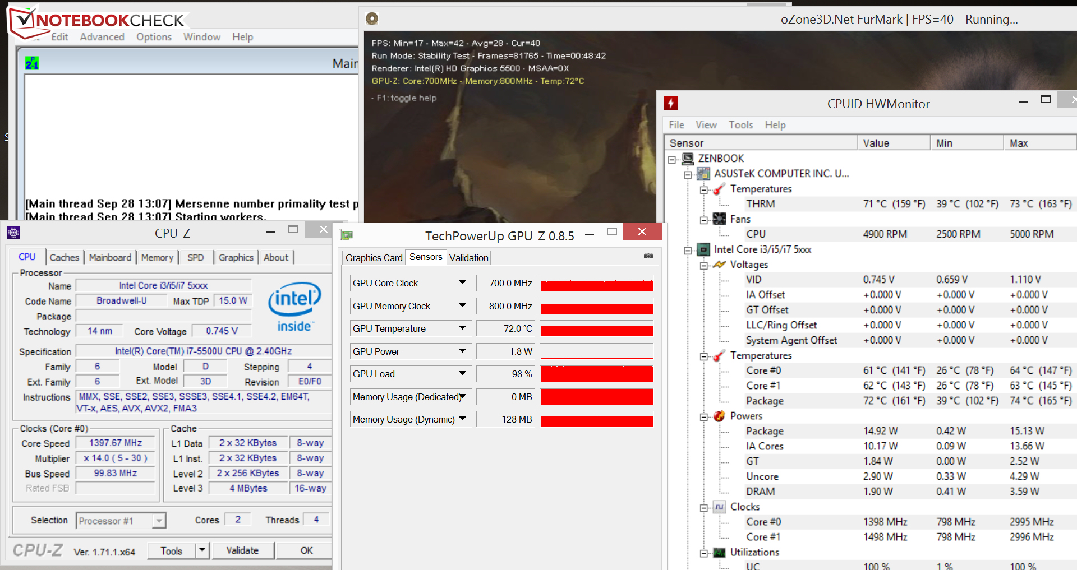Click the GPU Load red history graph
The width and height of the screenshot is (1077, 570).
[x=597, y=373]
